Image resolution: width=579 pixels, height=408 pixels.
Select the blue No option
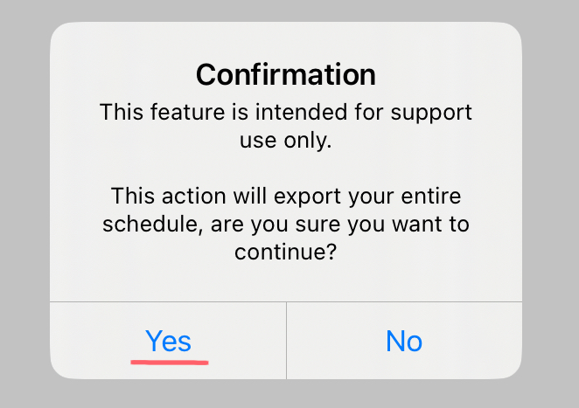[404, 341]
